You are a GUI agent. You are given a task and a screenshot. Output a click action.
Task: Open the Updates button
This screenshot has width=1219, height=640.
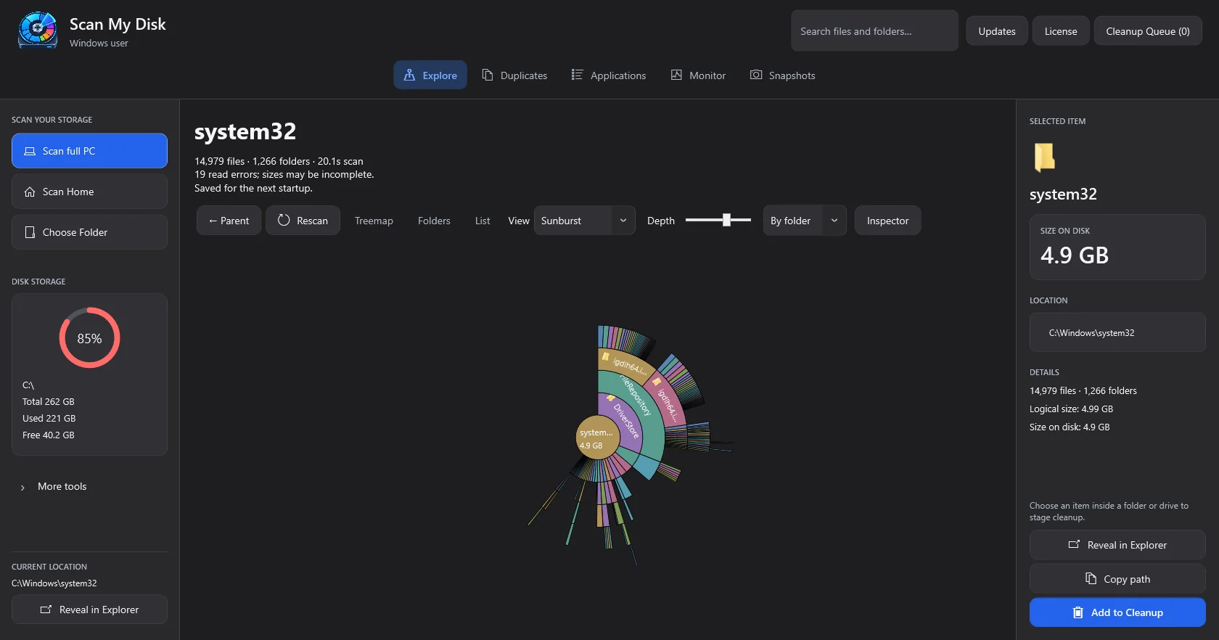tap(997, 31)
